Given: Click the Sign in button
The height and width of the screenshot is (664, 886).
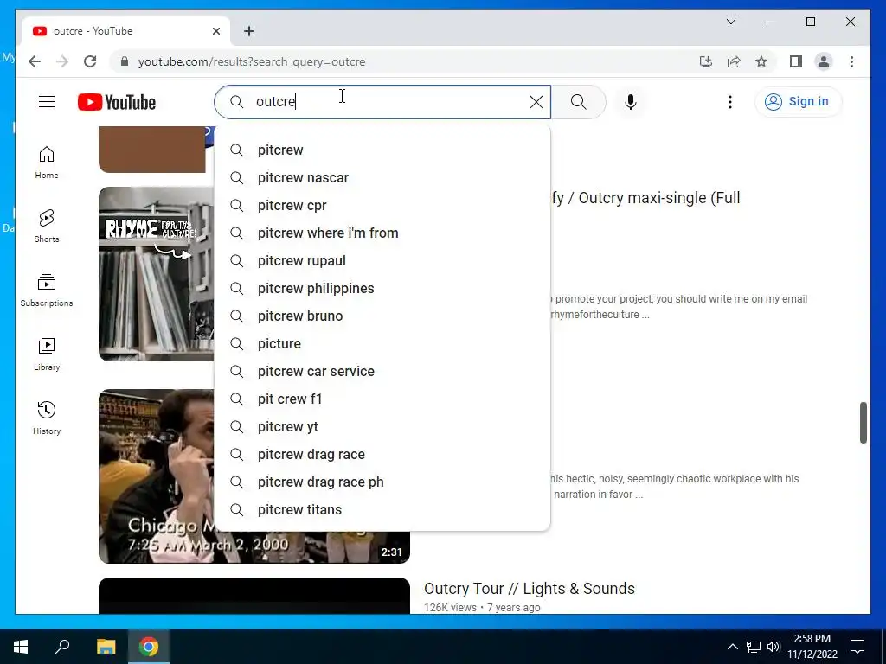Looking at the screenshot, I should coord(798,102).
